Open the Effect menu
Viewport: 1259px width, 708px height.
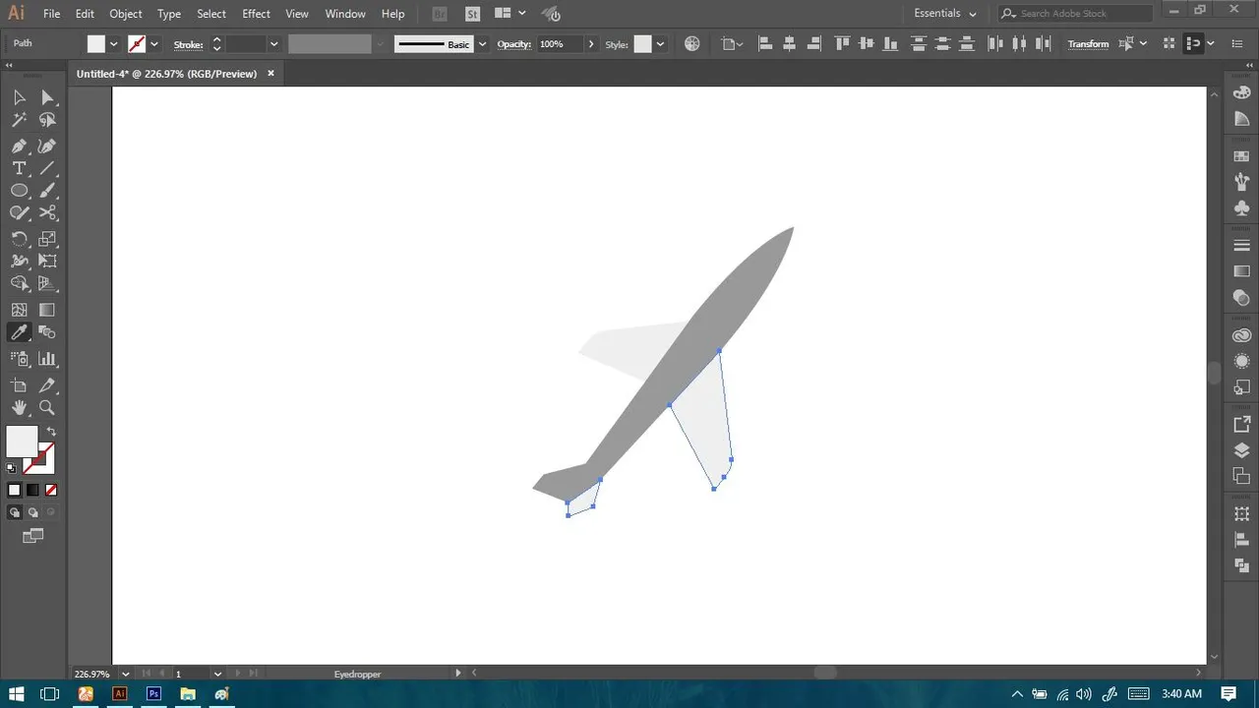(256, 14)
